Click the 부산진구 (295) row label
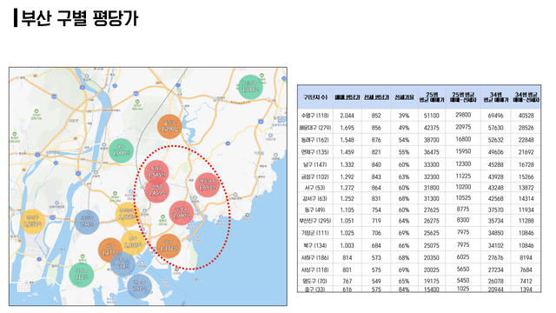The height and width of the screenshot is (313, 556). [x=314, y=221]
